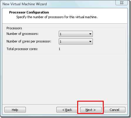Go back with the Back button
Screen dimensions: 131x118
(x=67, y=110)
